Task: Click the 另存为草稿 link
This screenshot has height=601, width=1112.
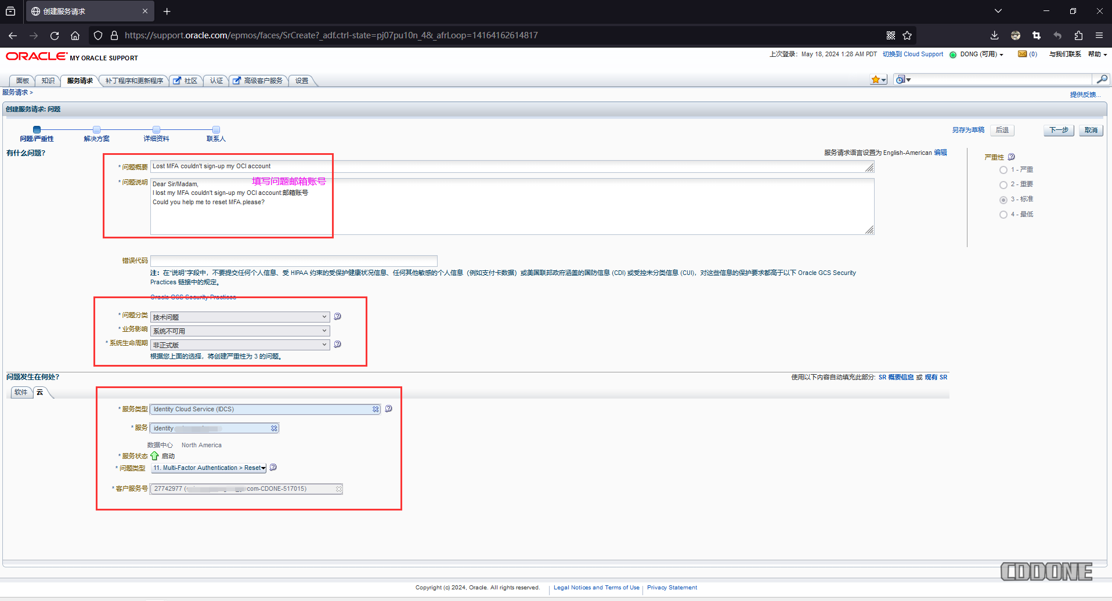Action: [968, 130]
